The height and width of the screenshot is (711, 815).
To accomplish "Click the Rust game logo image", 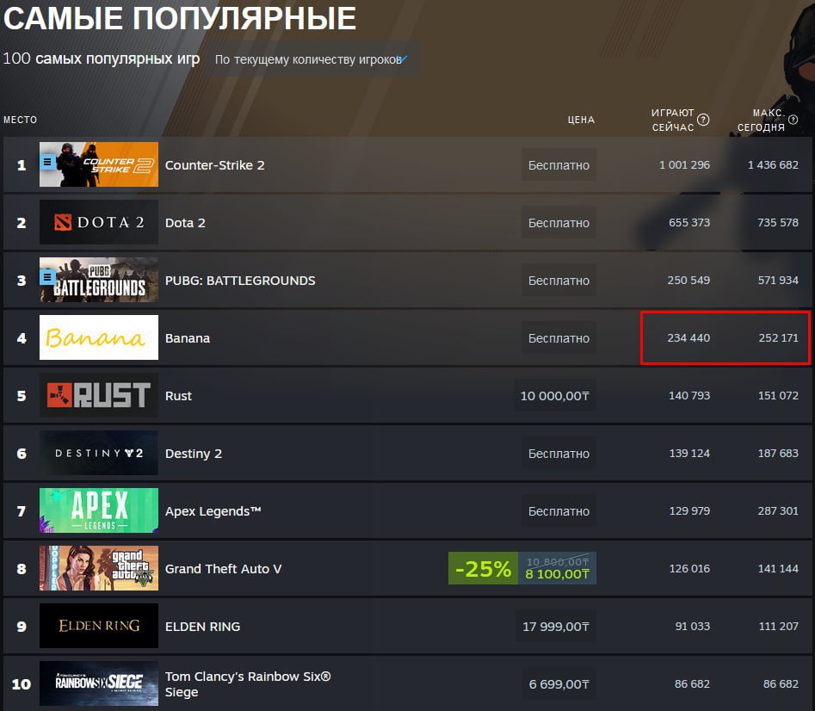I will coord(99,395).
